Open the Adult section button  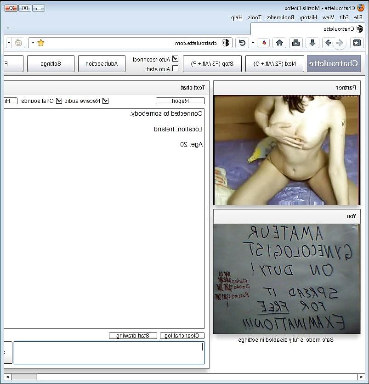click(x=102, y=64)
